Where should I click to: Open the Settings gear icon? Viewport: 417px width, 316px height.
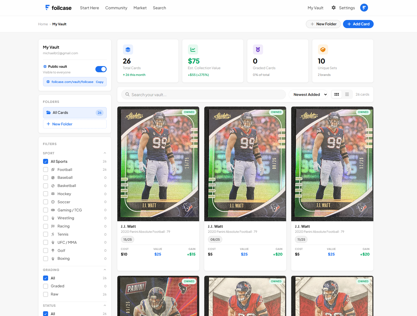coord(334,8)
